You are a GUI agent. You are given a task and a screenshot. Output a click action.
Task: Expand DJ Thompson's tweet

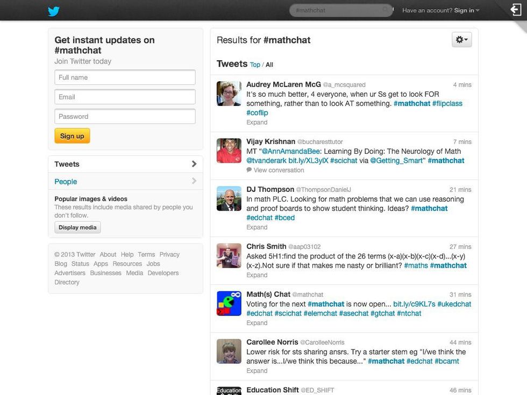[x=257, y=227]
